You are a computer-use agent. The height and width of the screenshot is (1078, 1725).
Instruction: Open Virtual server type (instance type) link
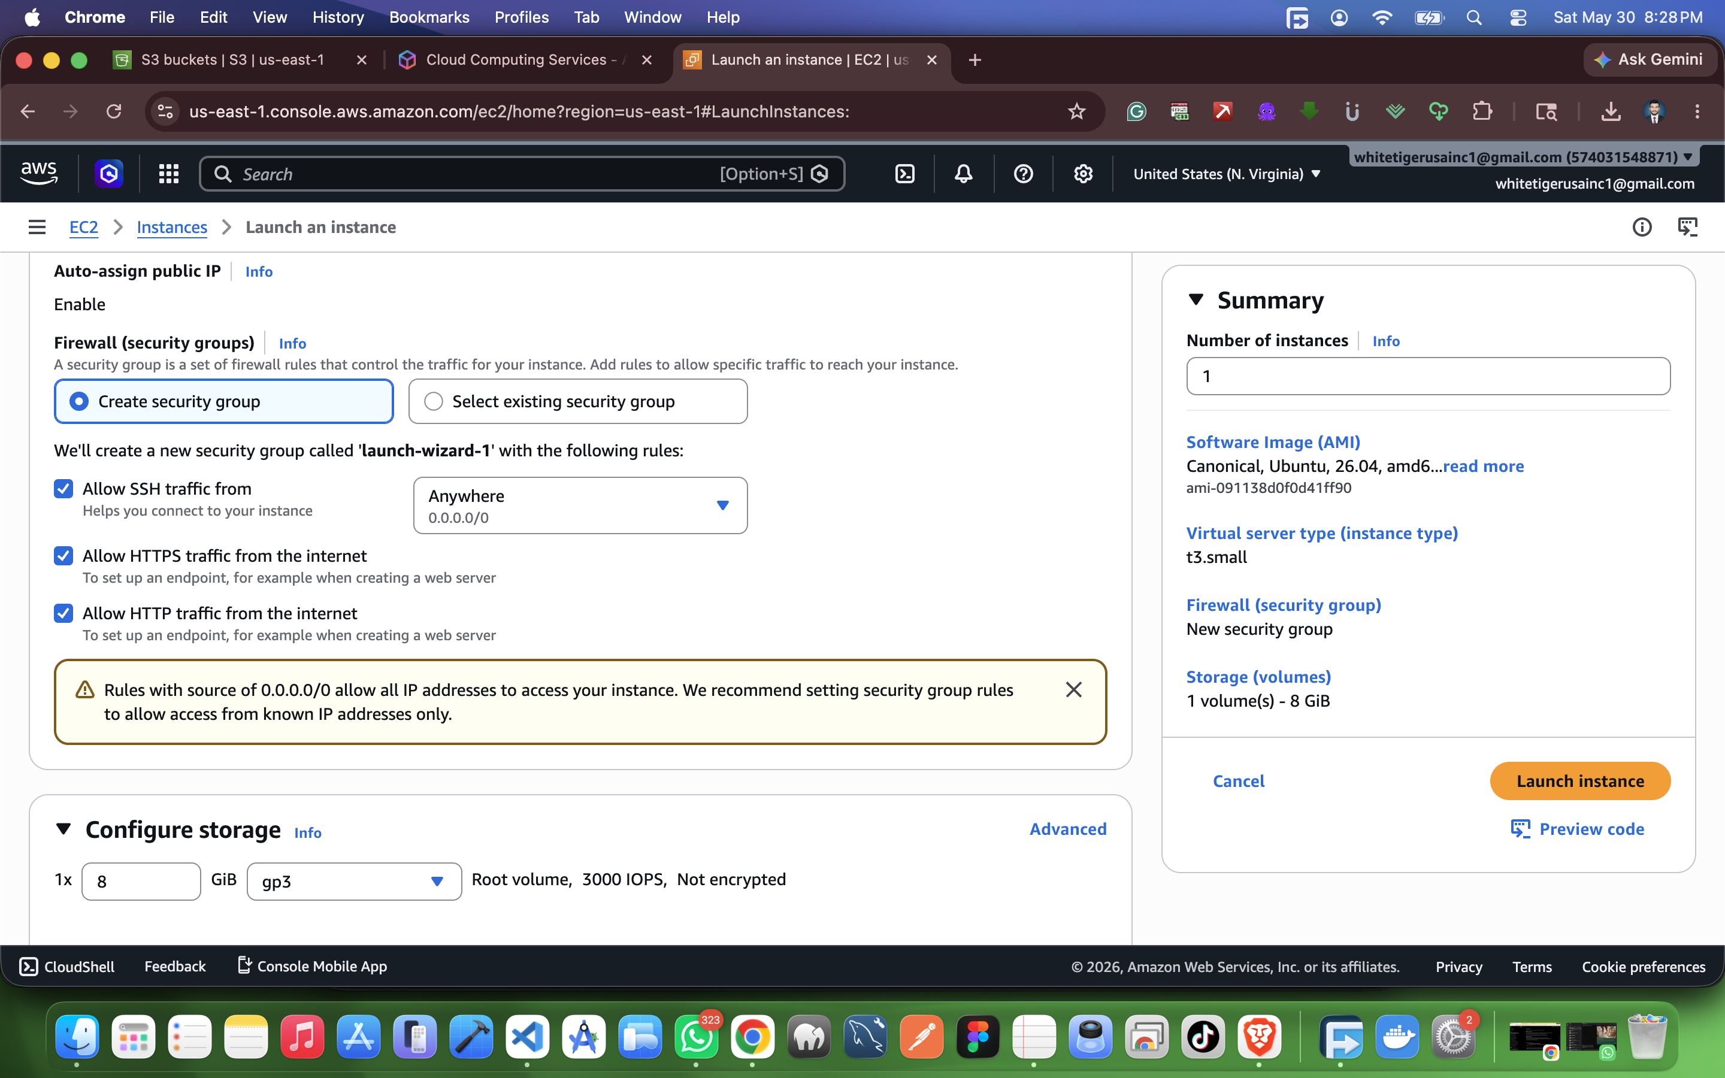[x=1321, y=532]
